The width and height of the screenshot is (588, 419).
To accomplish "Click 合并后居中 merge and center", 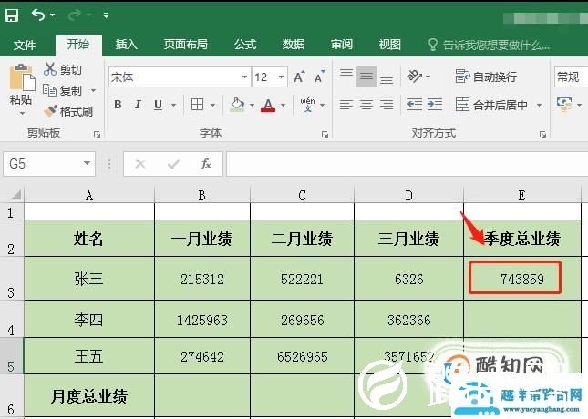I will click(491, 105).
